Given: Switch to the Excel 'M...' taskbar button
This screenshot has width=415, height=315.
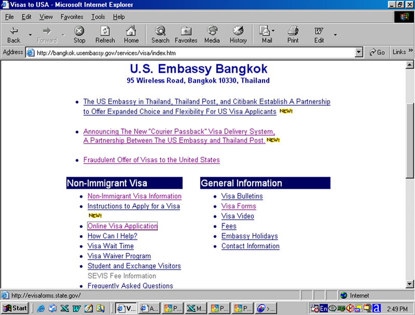Looking at the screenshot, I should (x=196, y=308).
